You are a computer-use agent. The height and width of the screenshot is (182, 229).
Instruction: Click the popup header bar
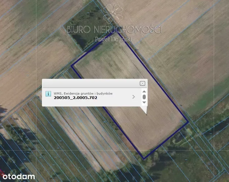point(95,83)
